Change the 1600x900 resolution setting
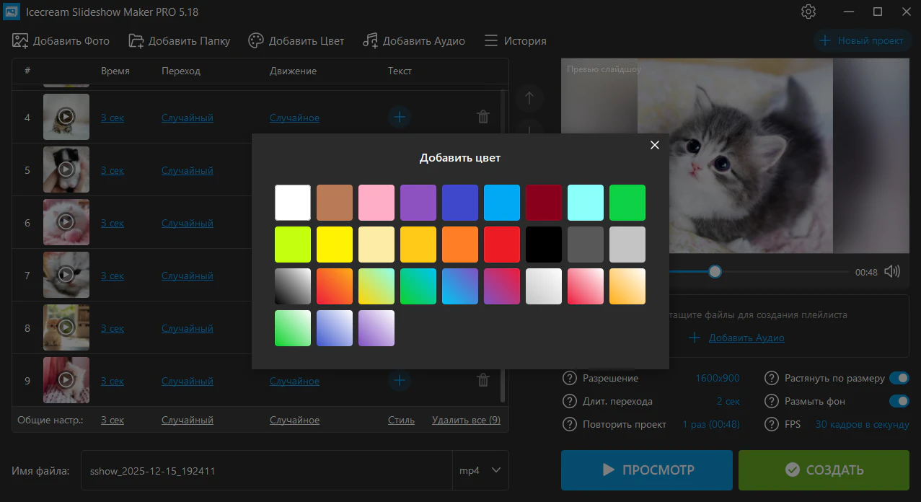Viewport: 921px width, 502px height. 717,378
